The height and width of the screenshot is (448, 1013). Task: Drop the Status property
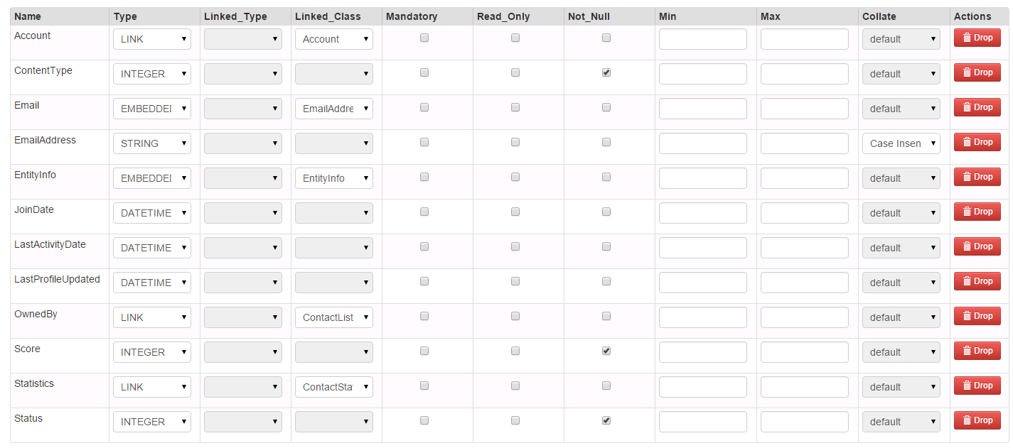(977, 420)
